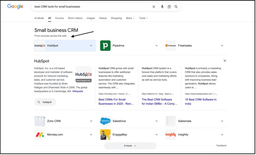Click the Monday.com colored logo icon

click(x=40, y=134)
